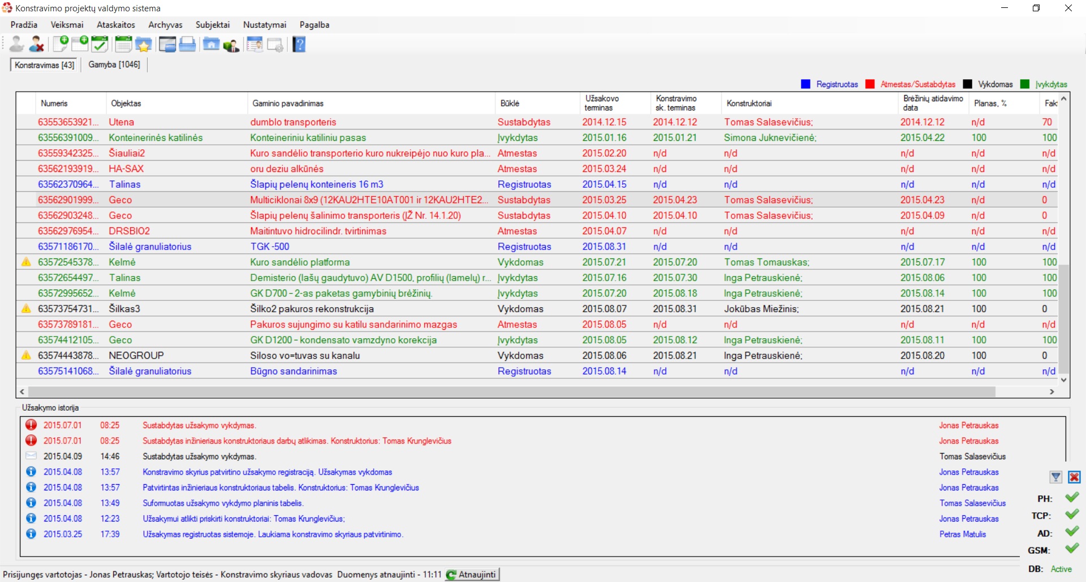Select the Utena dumblo transporteris row

pyautogui.click(x=537, y=122)
